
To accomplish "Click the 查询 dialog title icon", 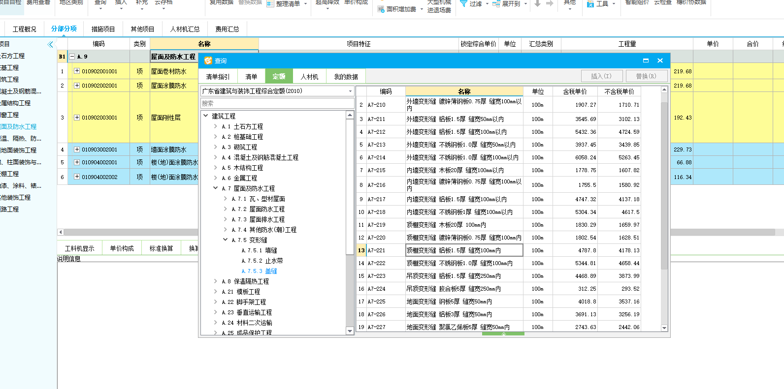I will [x=208, y=60].
